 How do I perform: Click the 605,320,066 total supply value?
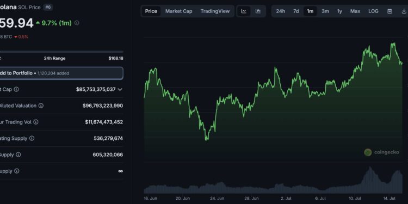click(x=108, y=154)
